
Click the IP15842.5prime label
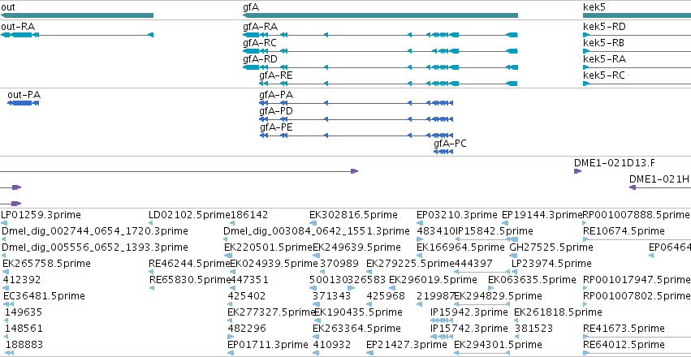point(494,231)
